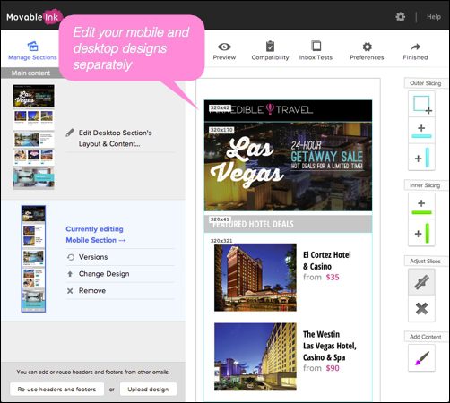Click the 320x170 size tag

pyautogui.click(x=221, y=130)
